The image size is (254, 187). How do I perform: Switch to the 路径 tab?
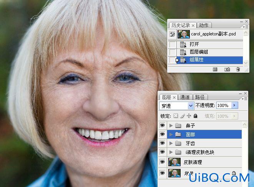200,97
